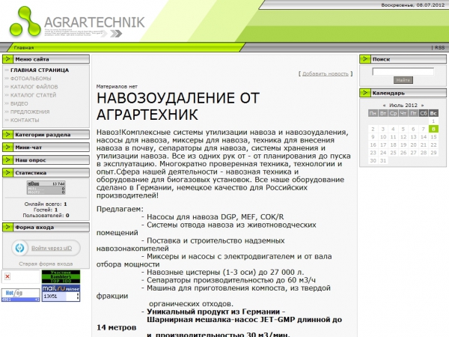Go to next month in calendar
The width and height of the screenshot is (449, 337).
point(422,105)
